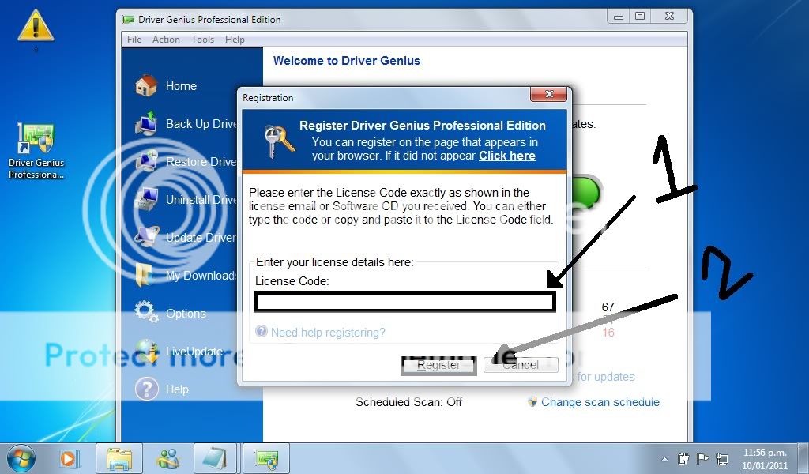Open Windows Live Messenger from the taskbar
Image resolution: width=809 pixels, height=474 pixels.
pyautogui.click(x=167, y=458)
